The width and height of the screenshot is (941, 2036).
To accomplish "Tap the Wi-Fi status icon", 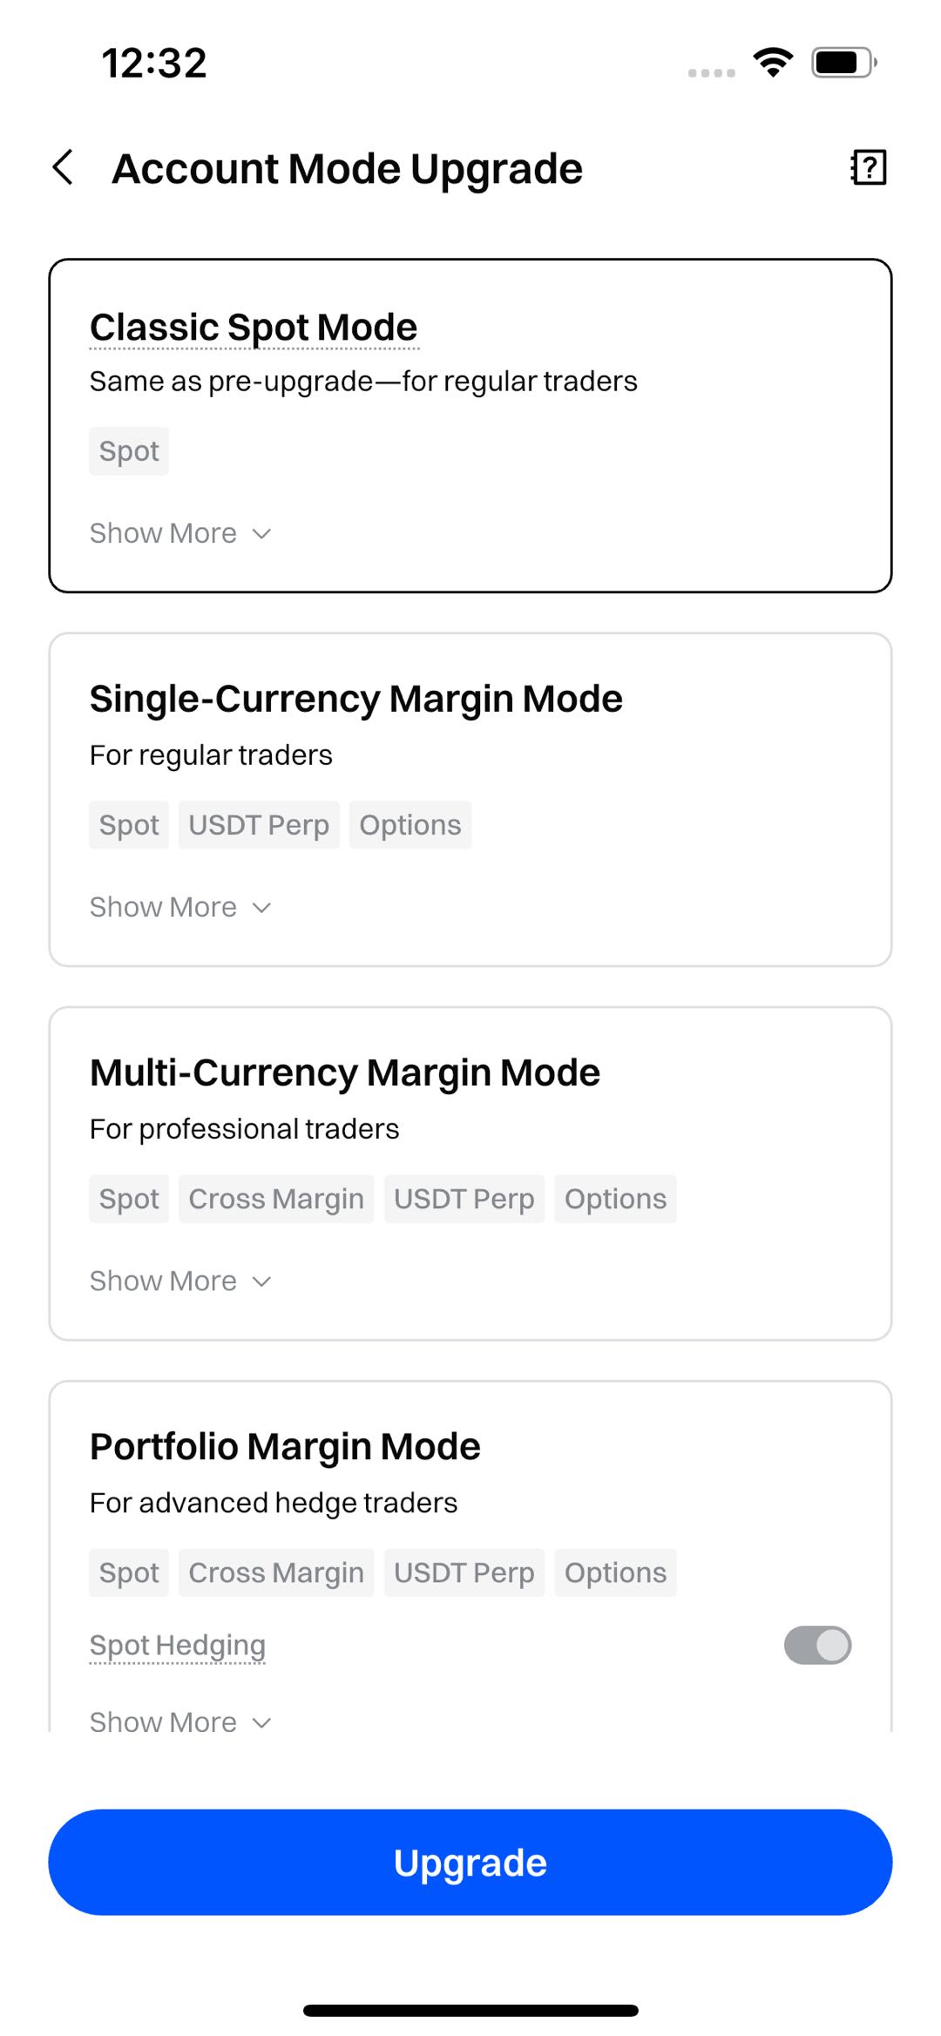I will [773, 62].
